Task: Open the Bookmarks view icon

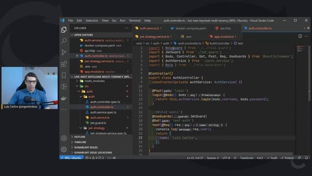Action: pos(64,75)
